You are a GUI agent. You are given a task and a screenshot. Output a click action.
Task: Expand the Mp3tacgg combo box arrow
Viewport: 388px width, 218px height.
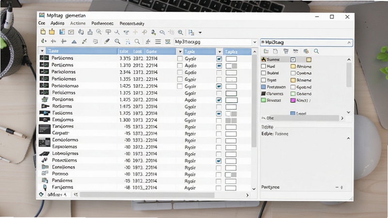(x=255, y=42)
